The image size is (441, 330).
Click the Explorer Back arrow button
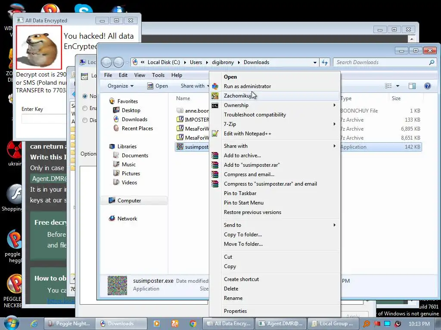pos(106,62)
